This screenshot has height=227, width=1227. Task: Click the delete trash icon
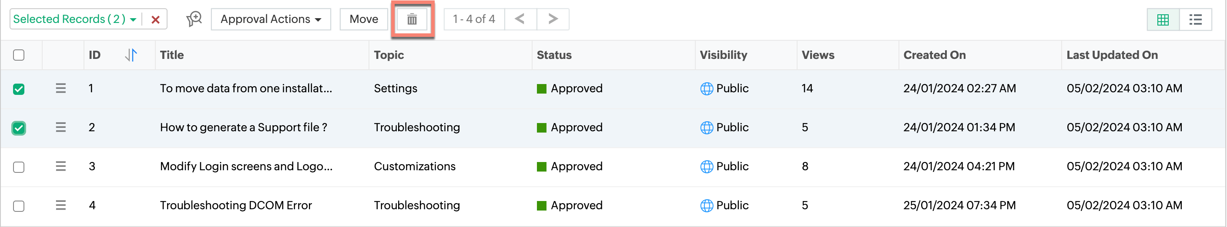point(412,19)
